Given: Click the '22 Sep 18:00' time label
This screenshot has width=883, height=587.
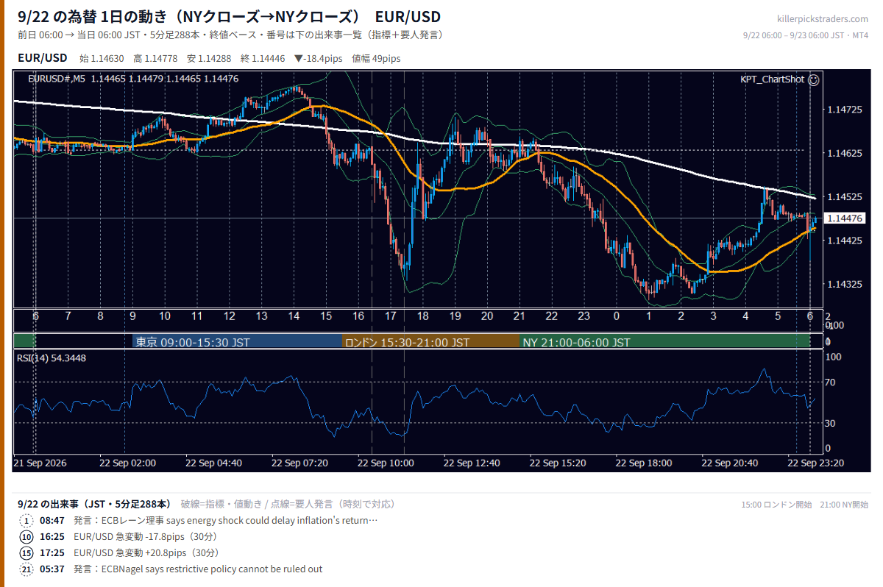Looking at the screenshot, I should click(x=645, y=463).
